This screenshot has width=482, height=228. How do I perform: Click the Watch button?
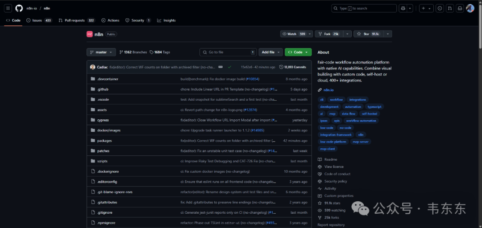coord(294,34)
